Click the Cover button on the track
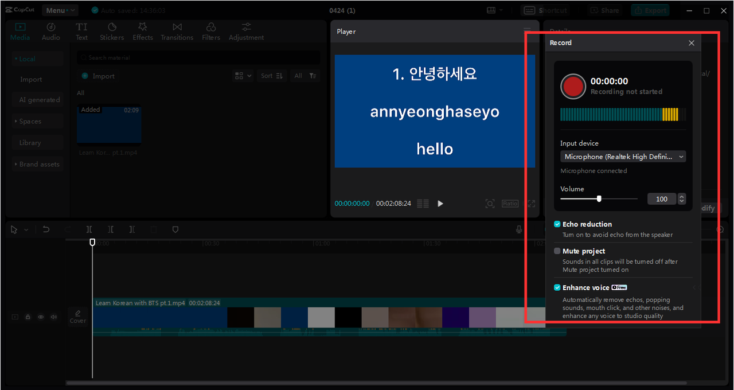 pos(77,317)
